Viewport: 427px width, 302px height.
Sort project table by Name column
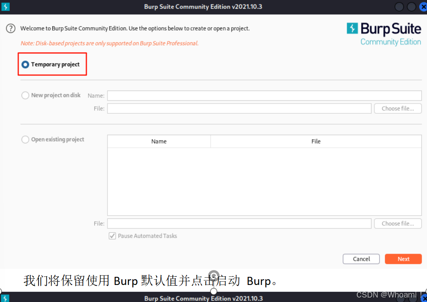click(159, 141)
